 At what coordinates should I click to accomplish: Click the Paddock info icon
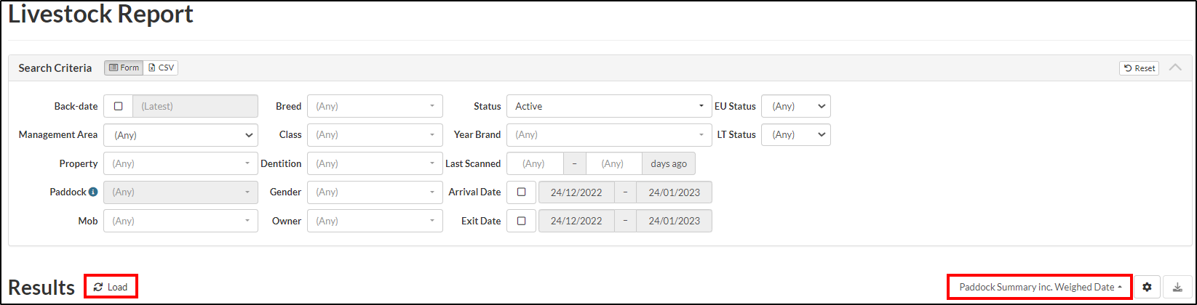coord(93,192)
